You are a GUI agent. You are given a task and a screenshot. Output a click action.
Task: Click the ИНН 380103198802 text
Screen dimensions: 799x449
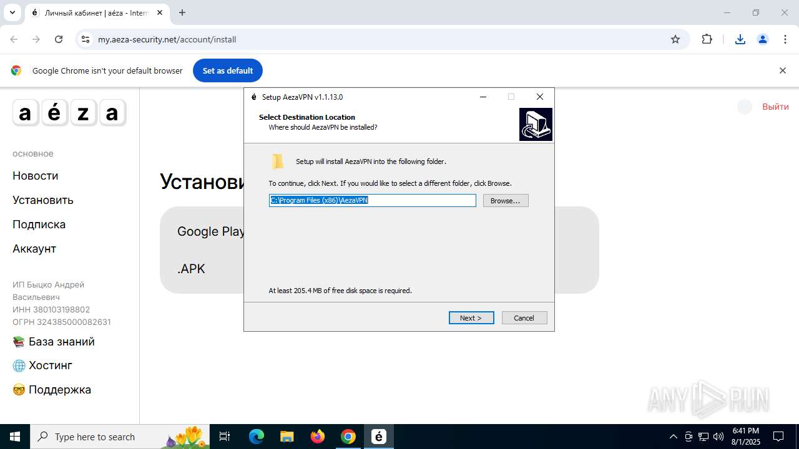click(x=51, y=309)
